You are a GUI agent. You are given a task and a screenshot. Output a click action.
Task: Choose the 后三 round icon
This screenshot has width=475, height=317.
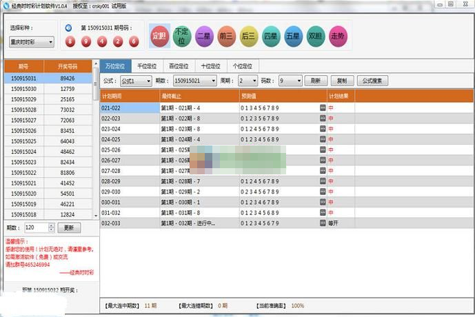pyautogui.click(x=249, y=36)
